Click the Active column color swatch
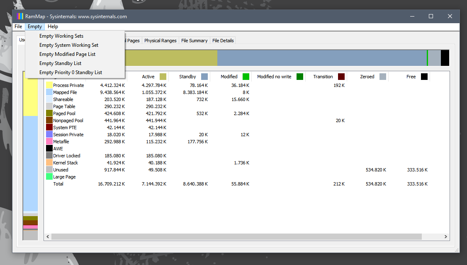Viewport: 467px width, 265px height. click(163, 77)
